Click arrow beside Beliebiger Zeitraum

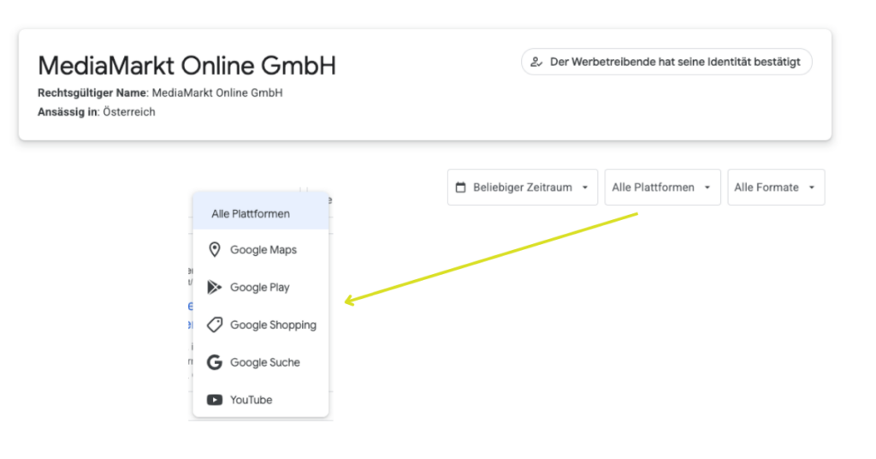[x=585, y=188]
